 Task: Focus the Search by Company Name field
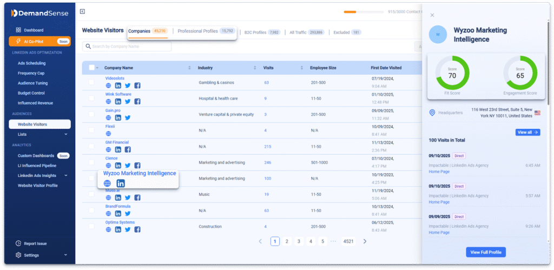click(127, 47)
